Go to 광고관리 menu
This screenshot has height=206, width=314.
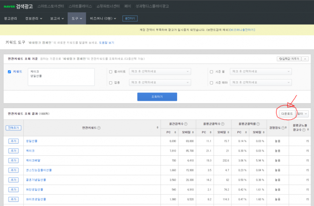click(11, 18)
